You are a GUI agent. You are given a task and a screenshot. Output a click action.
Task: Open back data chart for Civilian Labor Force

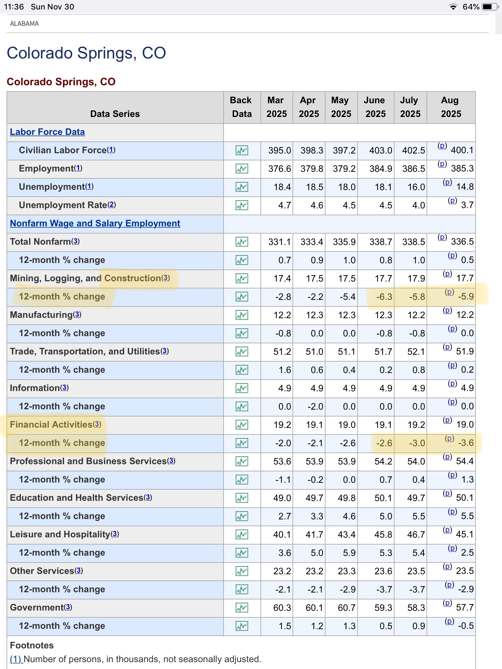[242, 151]
